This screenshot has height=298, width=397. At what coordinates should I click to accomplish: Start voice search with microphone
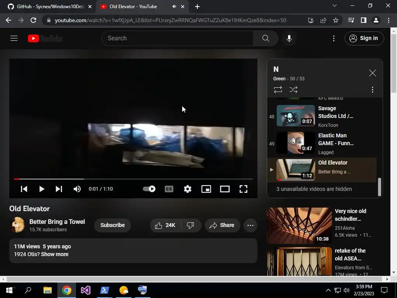(289, 38)
